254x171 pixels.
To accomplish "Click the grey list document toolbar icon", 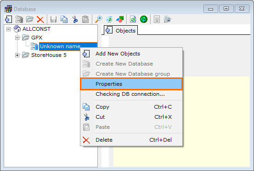I will click(157, 19).
